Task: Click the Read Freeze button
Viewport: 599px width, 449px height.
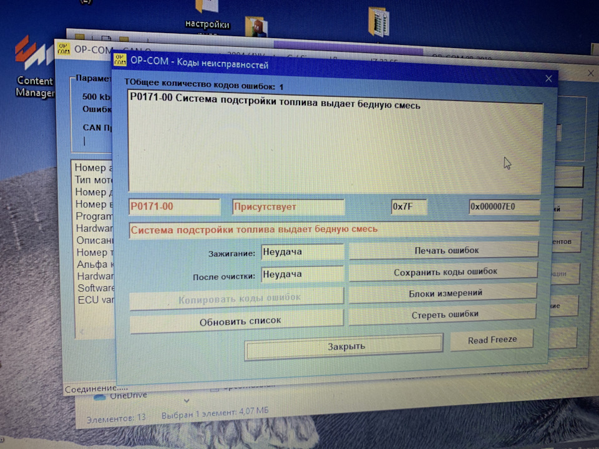Action: [492, 339]
